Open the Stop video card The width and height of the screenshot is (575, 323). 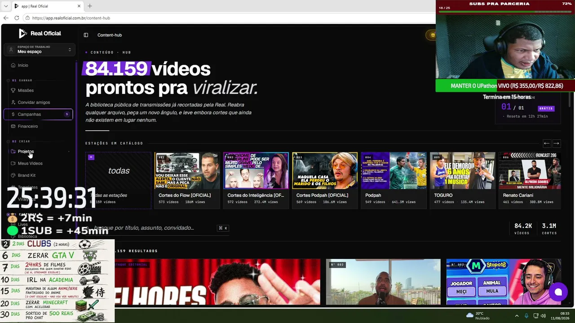pyautogui.click(x=504, y=282)
